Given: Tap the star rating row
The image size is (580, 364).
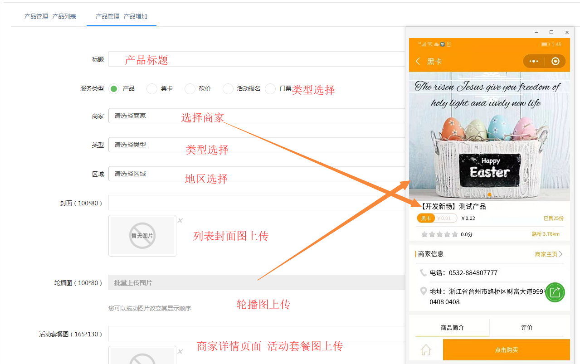Looking at the screenshot, I should point(439,234).
